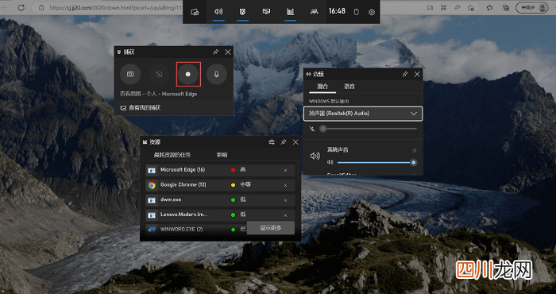Select the WINWORD.EXE (2) row
This screenshot has width=556, height=294.
[x=196, y=229]
